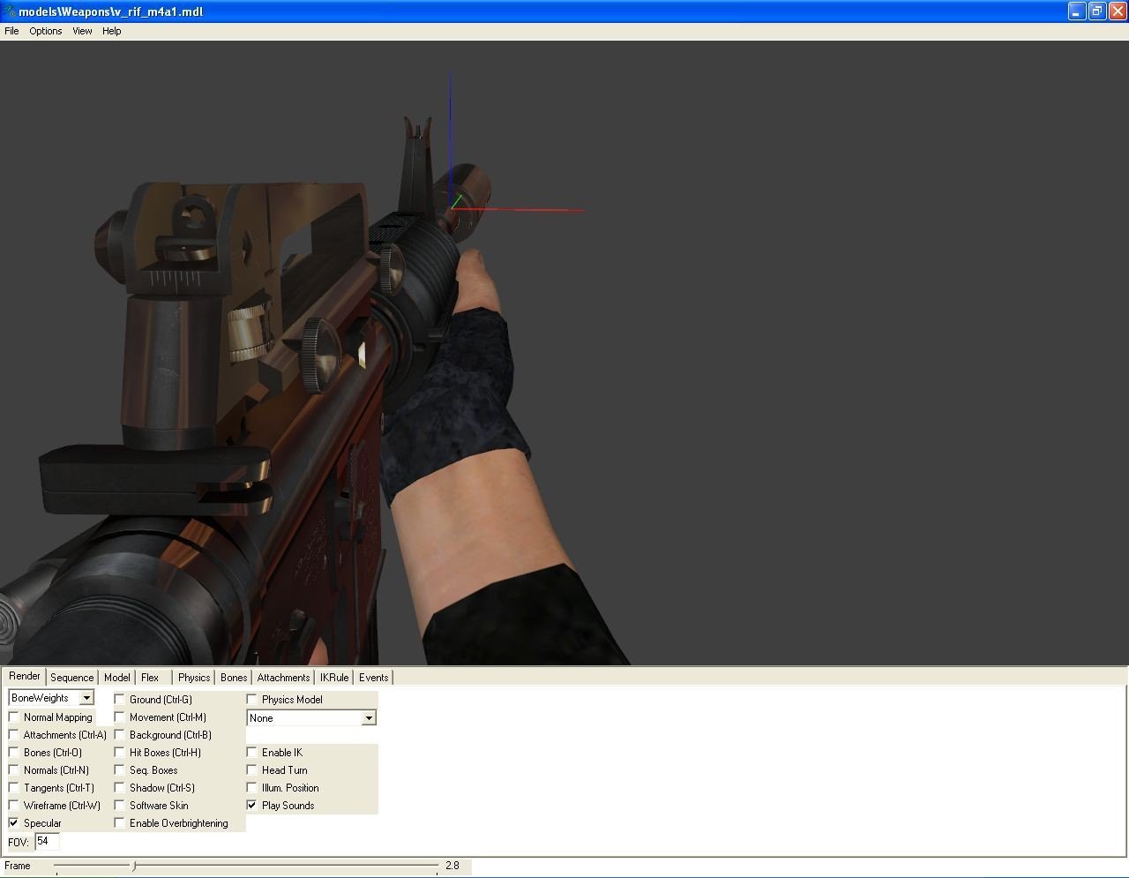Click the FOV input field
The width and height of the screenshot is (1129, 878).
tap(47, 842)
